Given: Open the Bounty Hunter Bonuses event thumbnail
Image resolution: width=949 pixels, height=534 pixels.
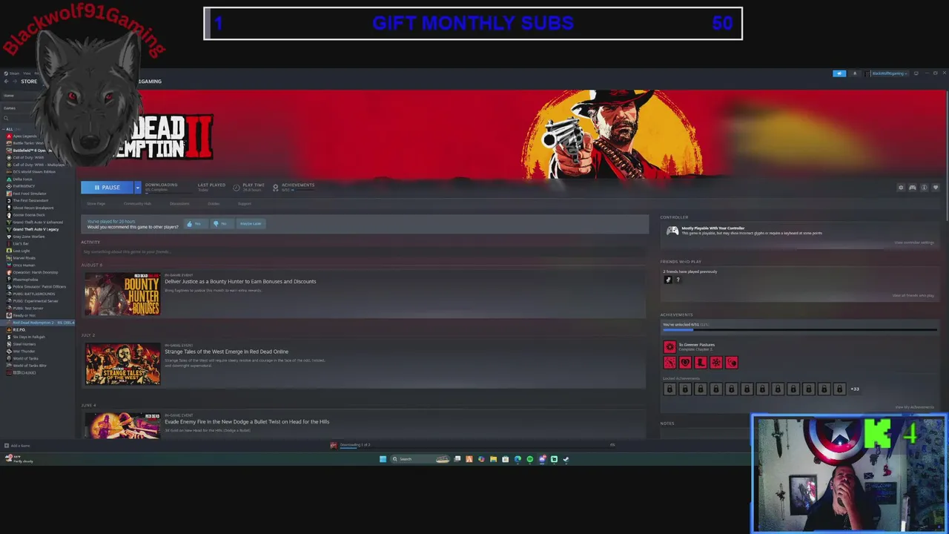Looking at the screenshot, I should [122, 294].
